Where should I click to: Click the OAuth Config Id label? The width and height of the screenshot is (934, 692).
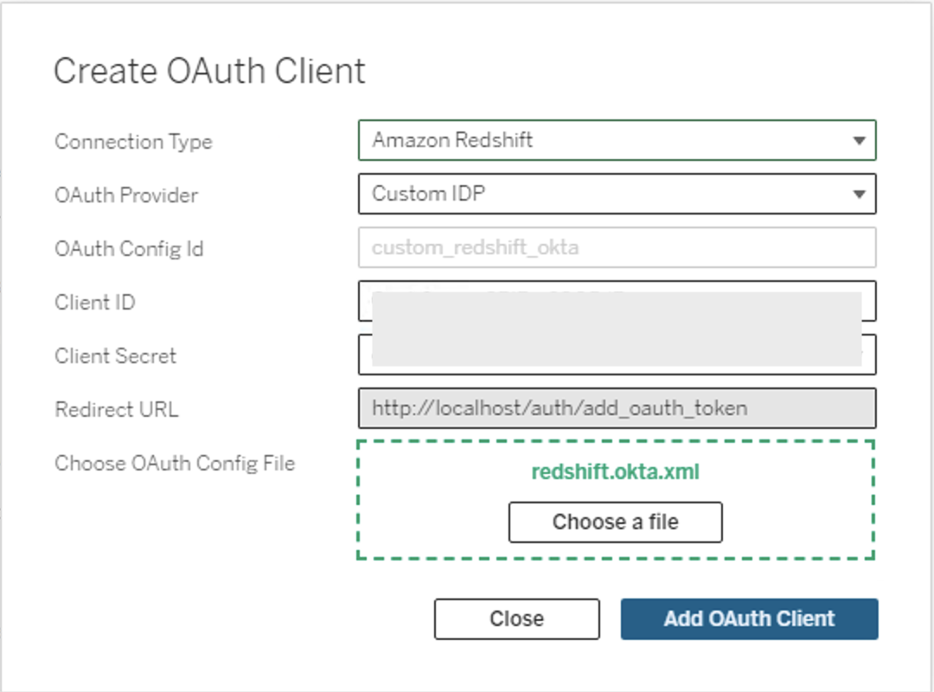129,248
